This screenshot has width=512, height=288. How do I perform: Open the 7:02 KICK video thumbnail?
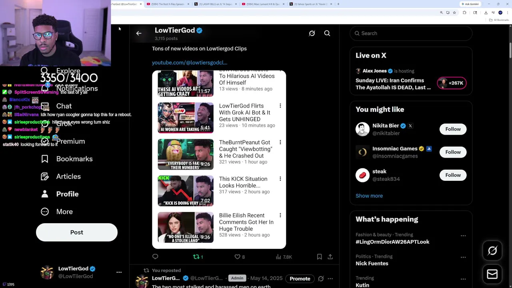coord(186,191)
